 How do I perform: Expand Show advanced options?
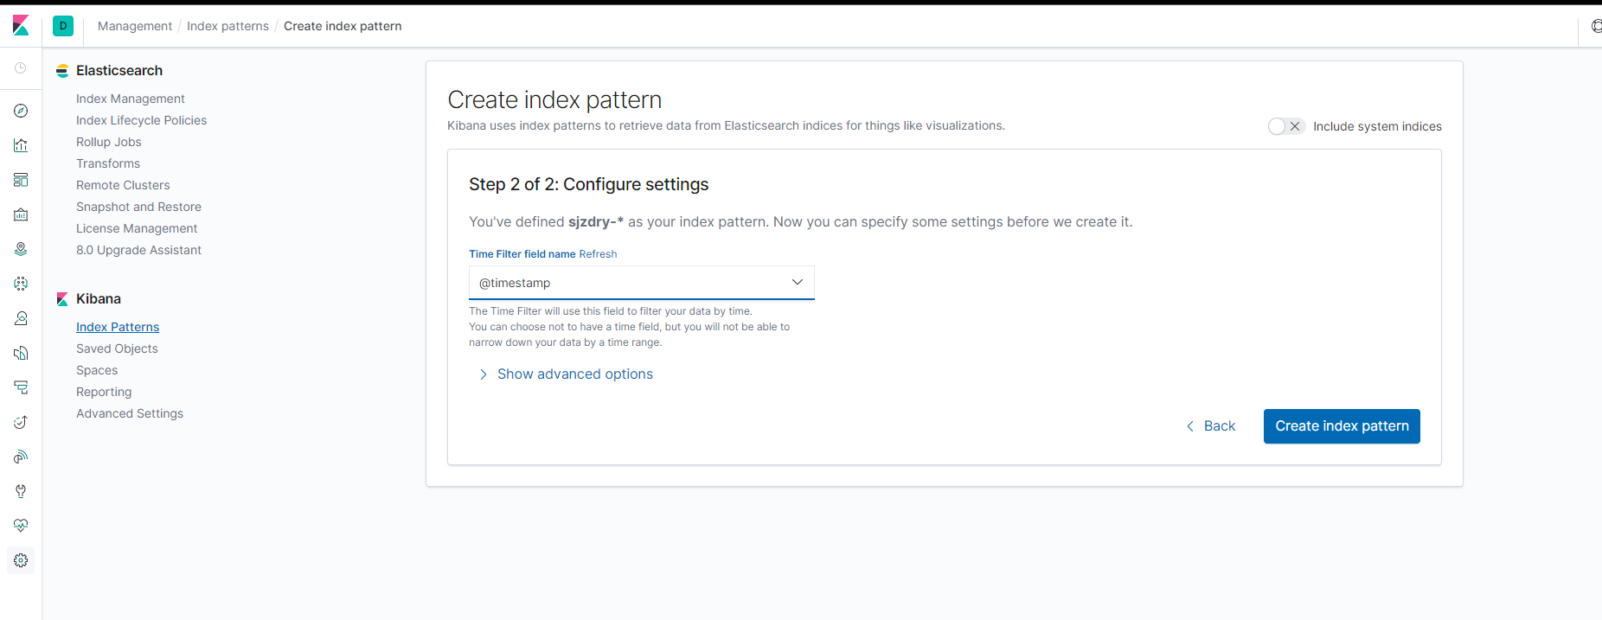[574, 374]
